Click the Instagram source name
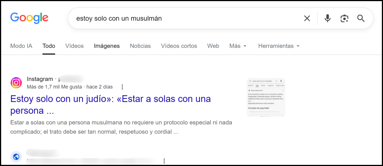Screen dimensions: 383x166 point(40,79)
